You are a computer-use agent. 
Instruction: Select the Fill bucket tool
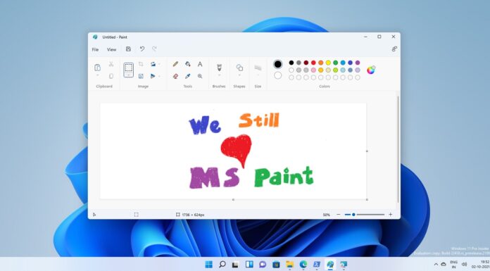187,64
